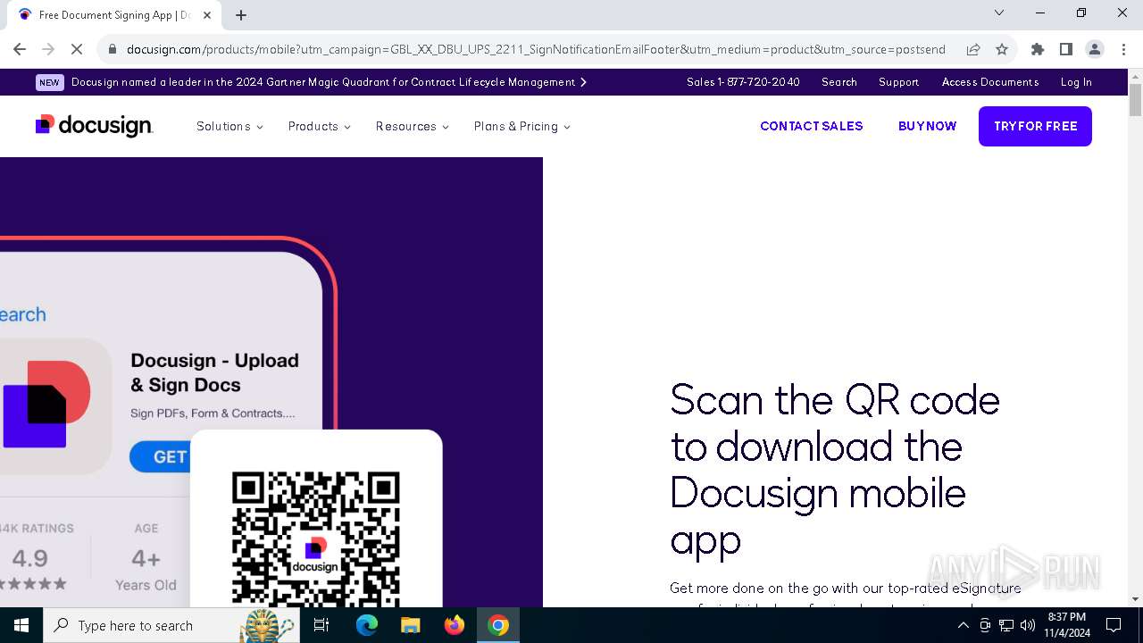1143x643 pixels.
Task: Open the Windows Start menu
Action: 21,625
